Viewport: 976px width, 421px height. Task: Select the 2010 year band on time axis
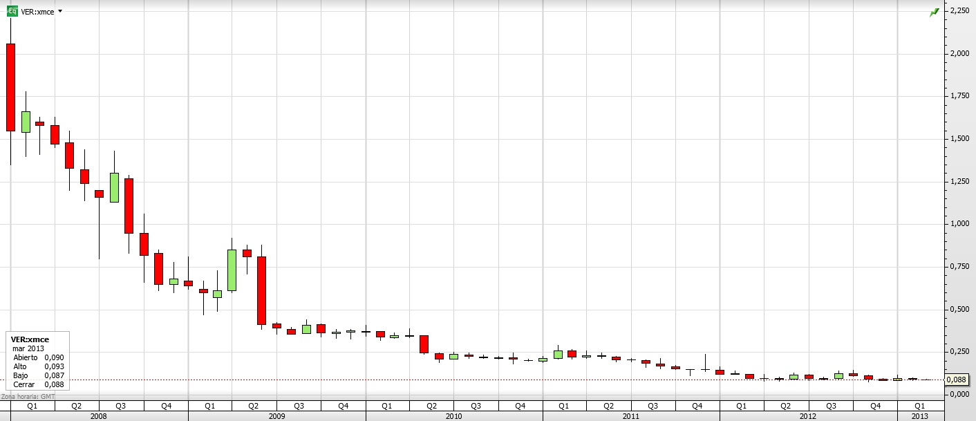point(453,416)
